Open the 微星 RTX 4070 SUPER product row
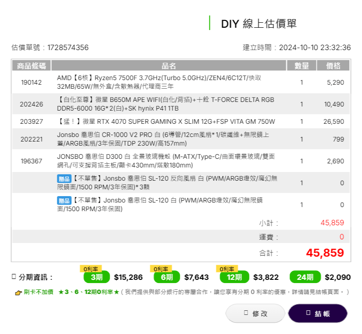The height and width of the screenshot is (334, 362). [x=166, y=121]
